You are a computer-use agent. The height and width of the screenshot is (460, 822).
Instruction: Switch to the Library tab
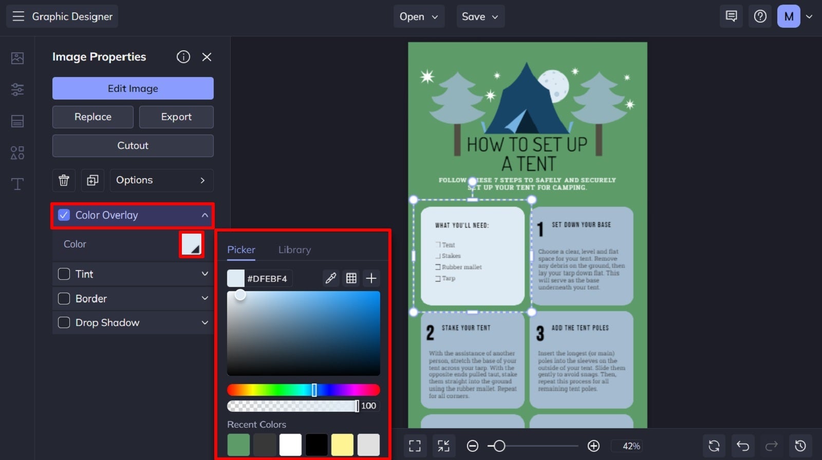tap(294, 250)
